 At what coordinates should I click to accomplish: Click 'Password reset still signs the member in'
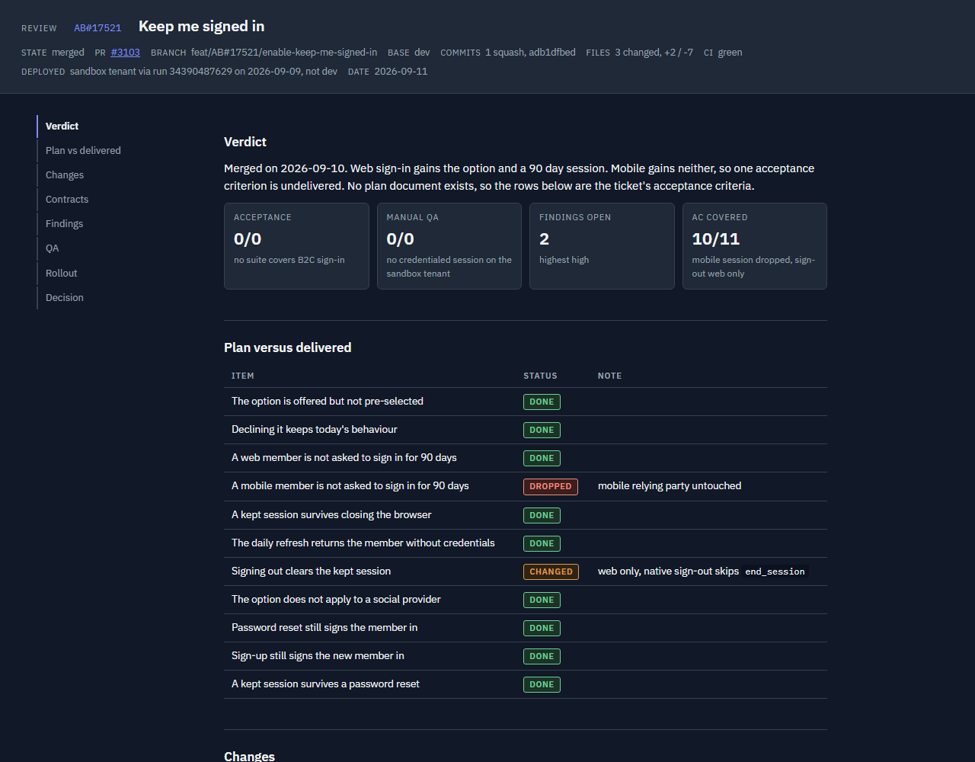(324, 628)
